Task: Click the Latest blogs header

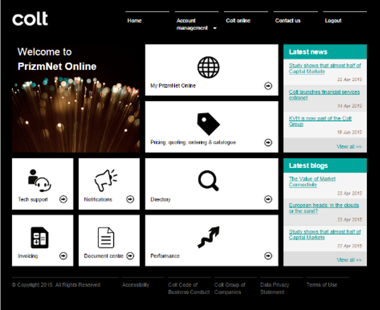Action: [325, 165]
